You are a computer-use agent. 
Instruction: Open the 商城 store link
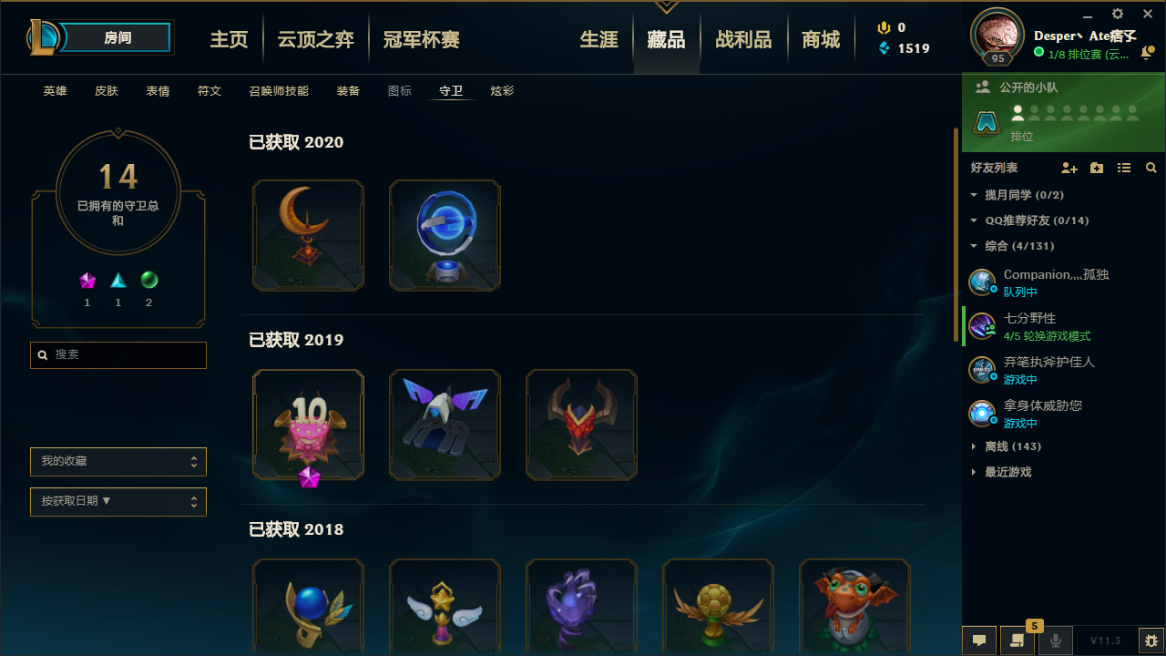[x=821, y=40]
